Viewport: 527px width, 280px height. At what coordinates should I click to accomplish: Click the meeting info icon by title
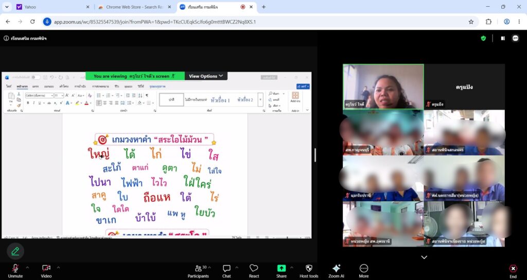(6, 38)
